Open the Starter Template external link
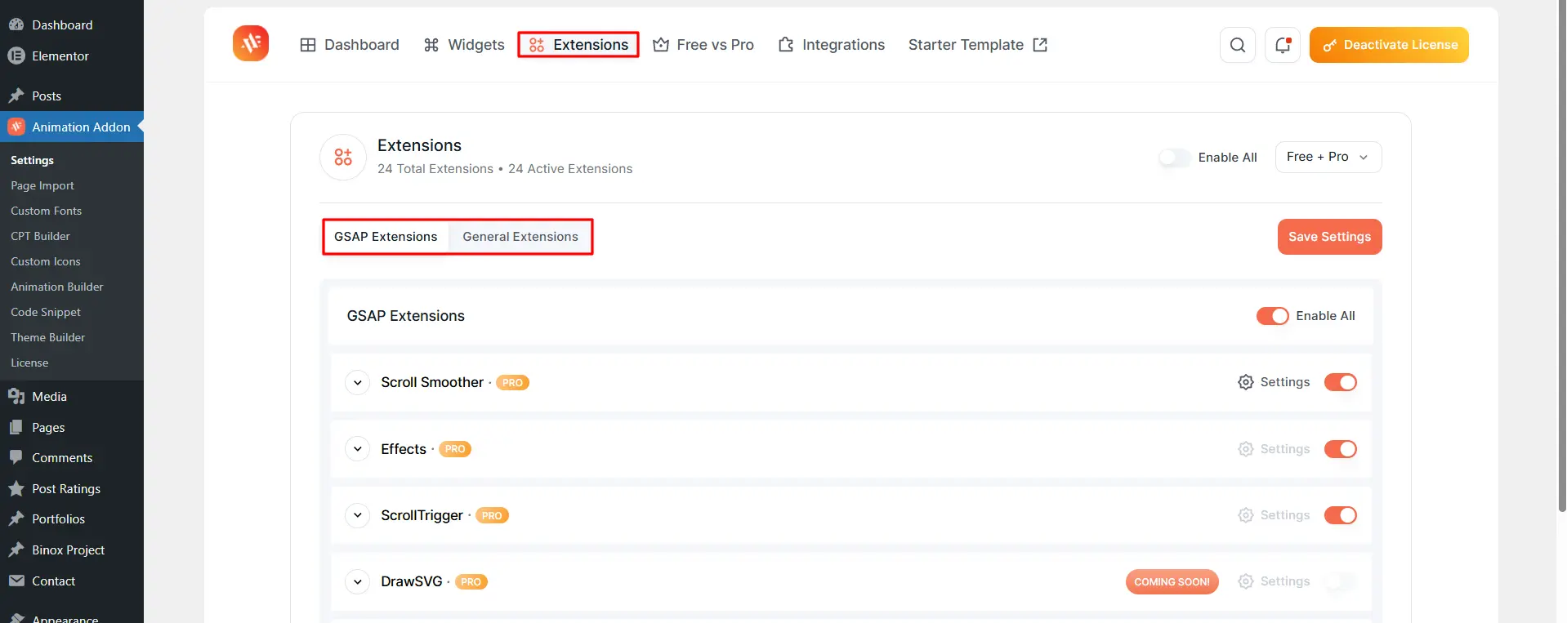The height and width of the screenshot is (623, 1567). (x=977, y=45)
